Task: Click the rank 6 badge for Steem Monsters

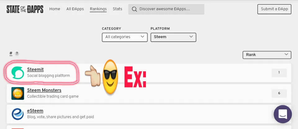Action: [x=279, y=93]
